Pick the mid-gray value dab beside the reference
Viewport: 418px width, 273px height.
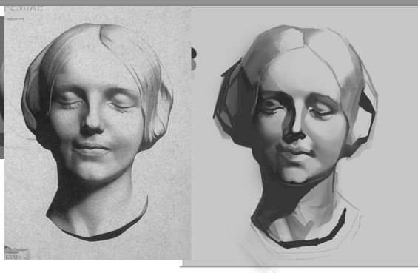coord(194,65)
